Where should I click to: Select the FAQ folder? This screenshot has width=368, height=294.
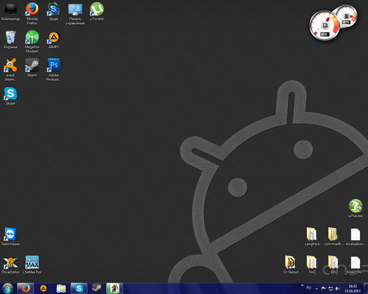pos(312,265)
